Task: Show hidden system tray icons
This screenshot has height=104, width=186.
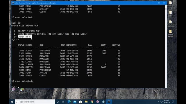Action: pyautogui.click(x=159, y=102)
